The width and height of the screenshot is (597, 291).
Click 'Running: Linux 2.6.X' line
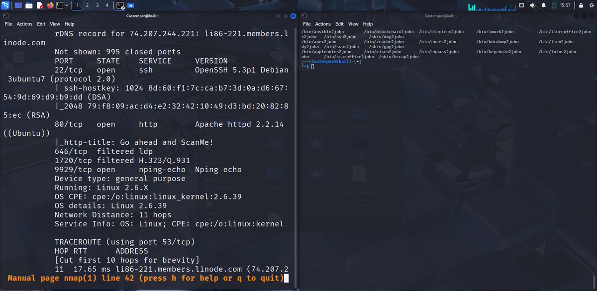(101, 188)
